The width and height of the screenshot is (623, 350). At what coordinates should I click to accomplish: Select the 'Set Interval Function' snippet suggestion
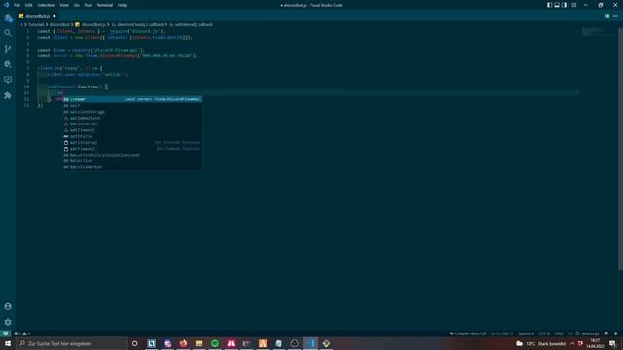tap(132, 143)
